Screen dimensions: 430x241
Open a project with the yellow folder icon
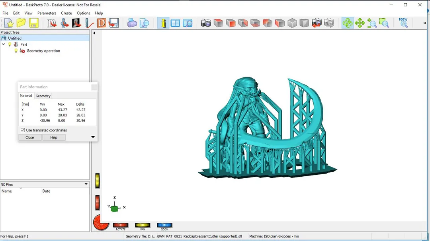[21, 23]
